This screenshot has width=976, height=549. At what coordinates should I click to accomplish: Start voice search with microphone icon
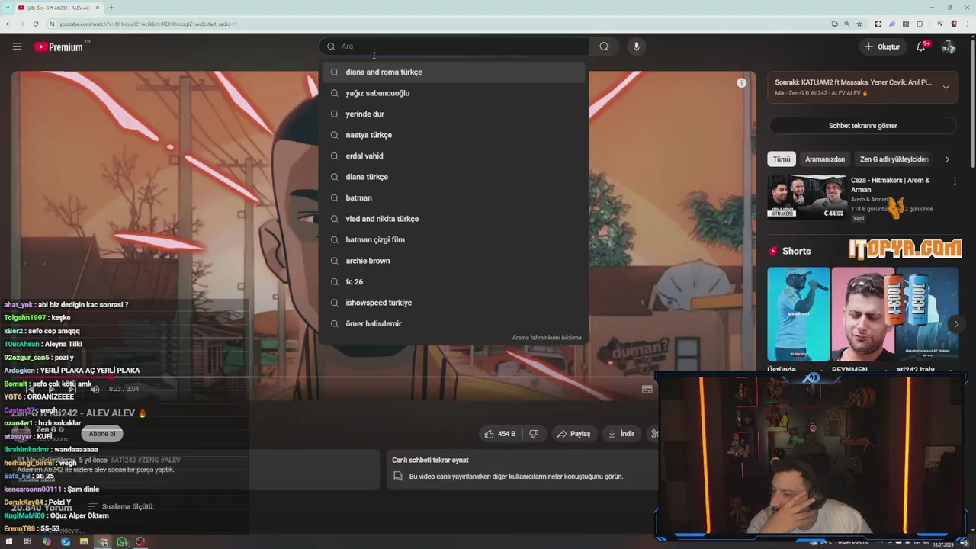click(637, 47)
